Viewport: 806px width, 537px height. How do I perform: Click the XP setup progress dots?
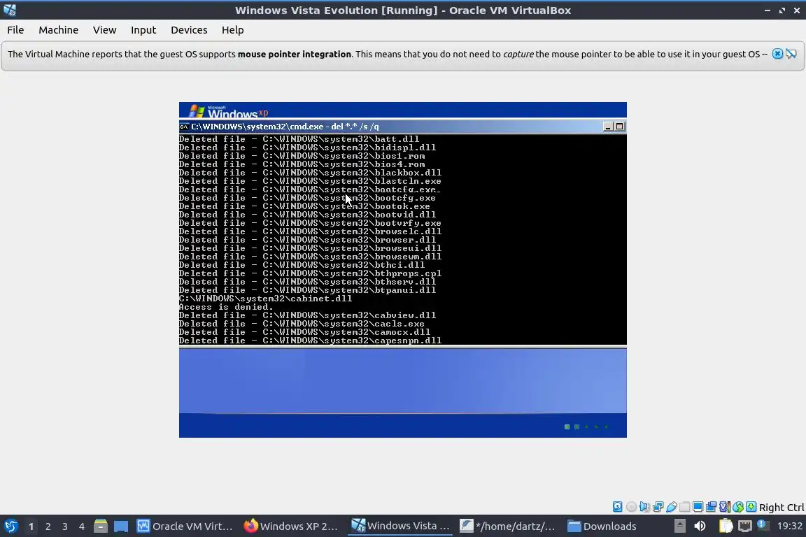[586, 427]
